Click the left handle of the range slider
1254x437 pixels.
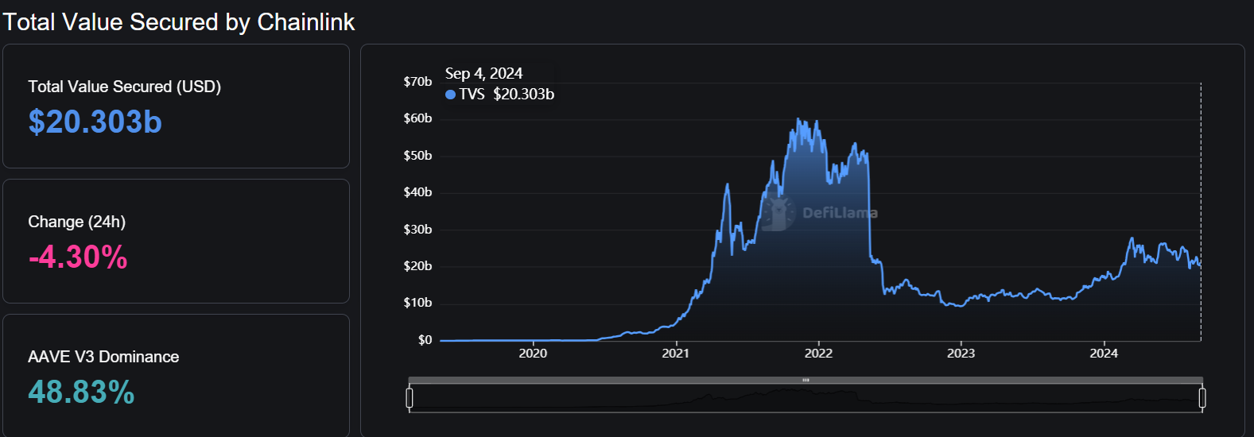[410, 397]
